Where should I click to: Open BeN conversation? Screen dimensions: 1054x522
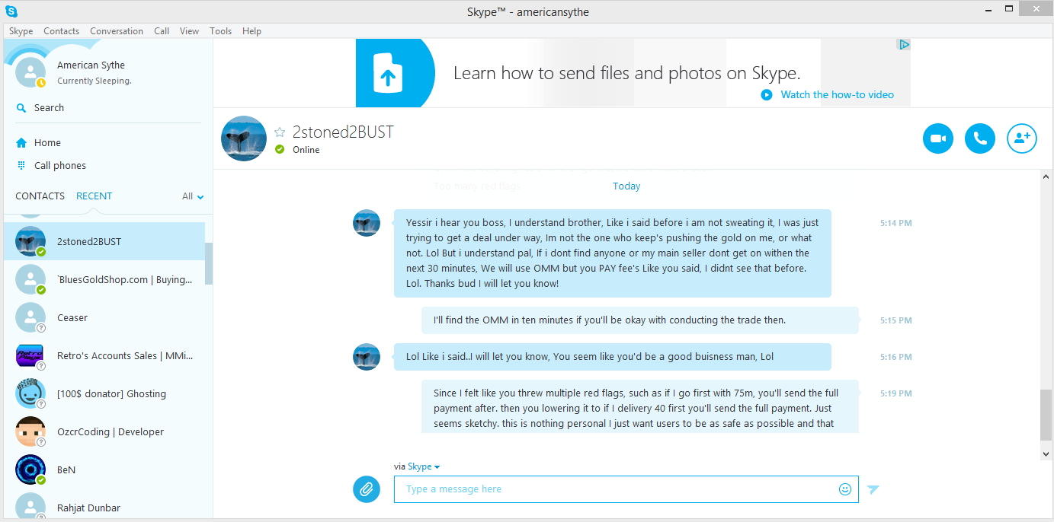click(x=104, y=469)
